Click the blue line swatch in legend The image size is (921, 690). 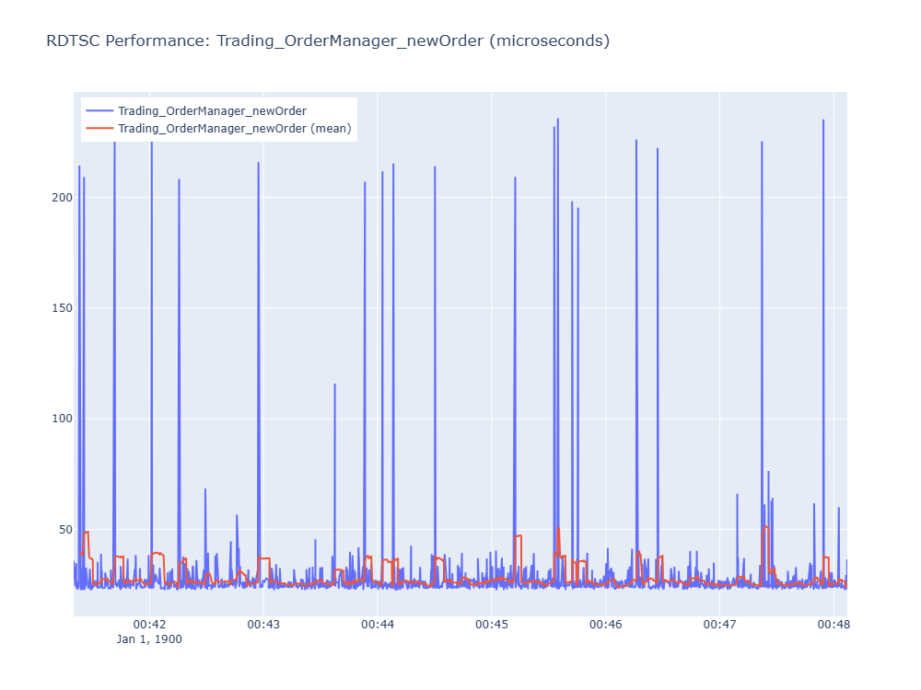[x=99, y=111]
